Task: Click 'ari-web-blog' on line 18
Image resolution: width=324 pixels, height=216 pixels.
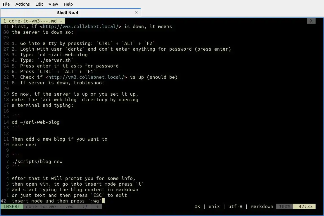Action: coord(60,100)
